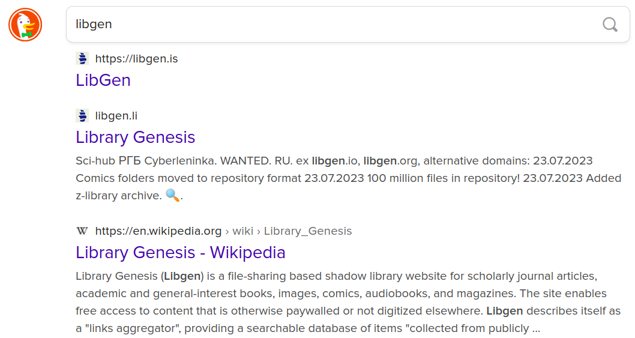Open Library Genesis - Wikipedia result
635x338 pixels.
coord(181,252)
